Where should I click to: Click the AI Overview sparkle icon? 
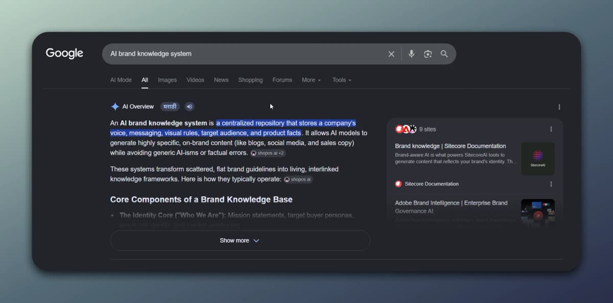pyautogui.click(x=115, y=107)
